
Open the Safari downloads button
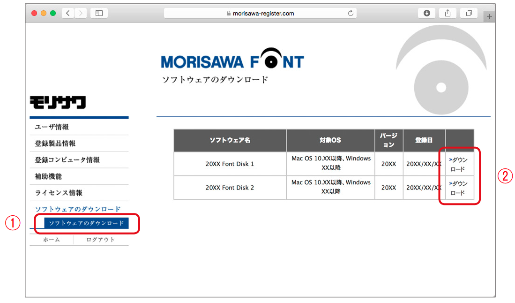tap(426, 13)
